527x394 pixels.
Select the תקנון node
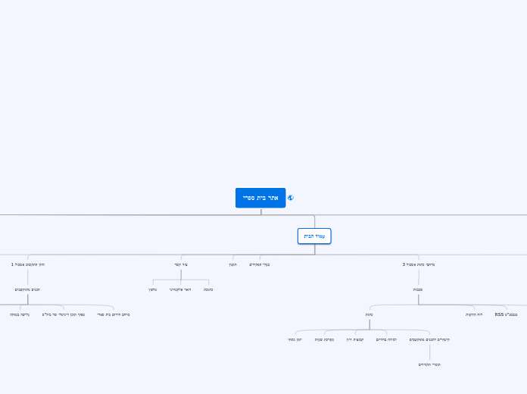pyautogui.click(x=233, y=264)
